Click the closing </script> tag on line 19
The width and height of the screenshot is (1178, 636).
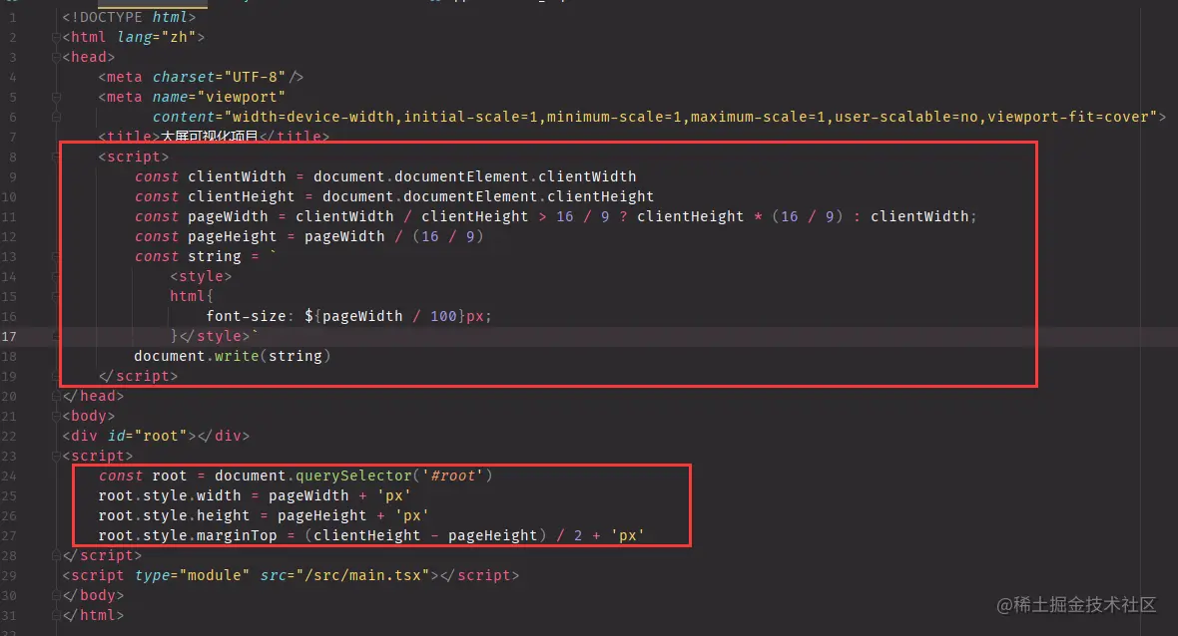(x=138, y=376)
